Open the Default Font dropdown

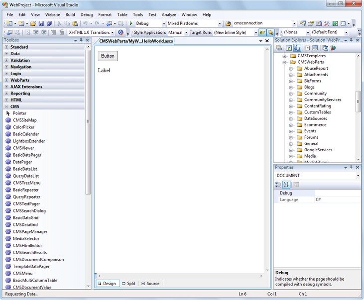tap(346, 32)
